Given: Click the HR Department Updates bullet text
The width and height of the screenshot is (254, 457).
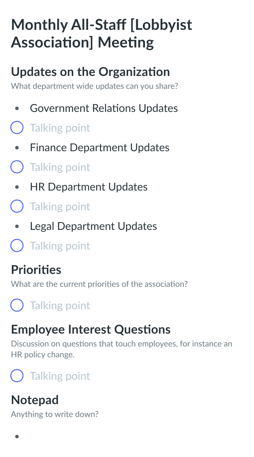Looking at the screenshot, I should tap(89, 187).
